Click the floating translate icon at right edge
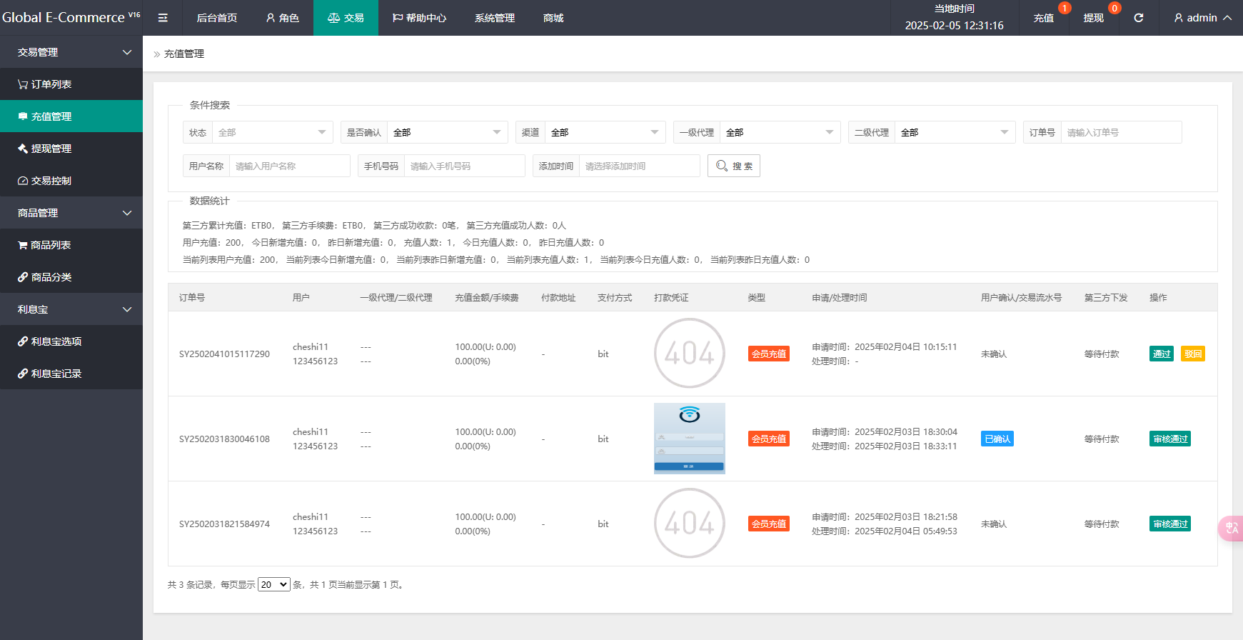The height and width of the screenshot is (640, 1243). 1232,528
